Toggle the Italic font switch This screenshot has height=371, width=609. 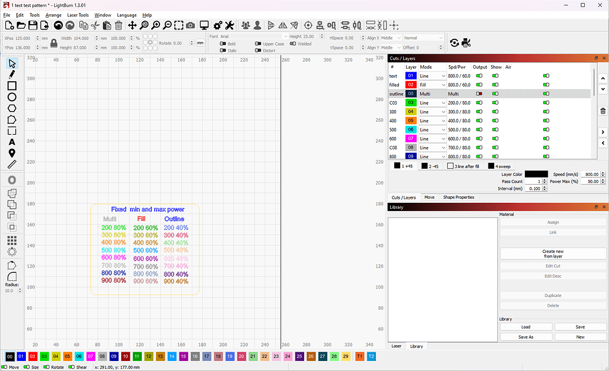(x=223, y=51)
